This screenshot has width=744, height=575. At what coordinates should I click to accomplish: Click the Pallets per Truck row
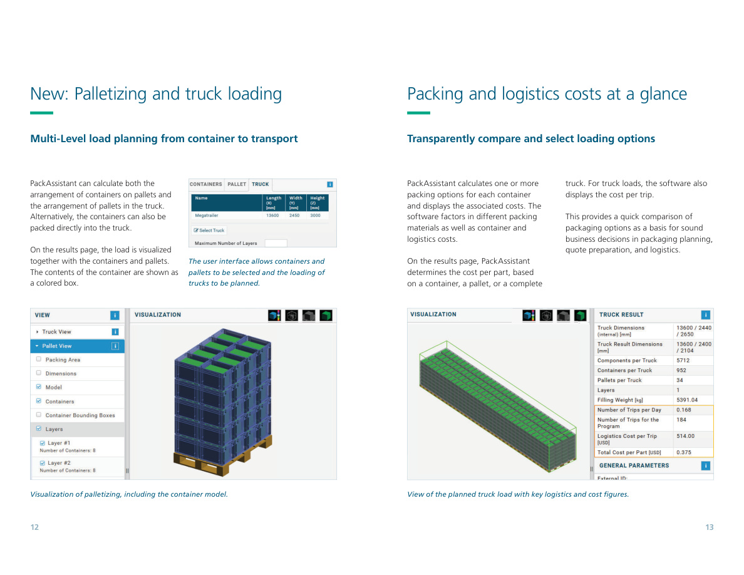(654, 380)
